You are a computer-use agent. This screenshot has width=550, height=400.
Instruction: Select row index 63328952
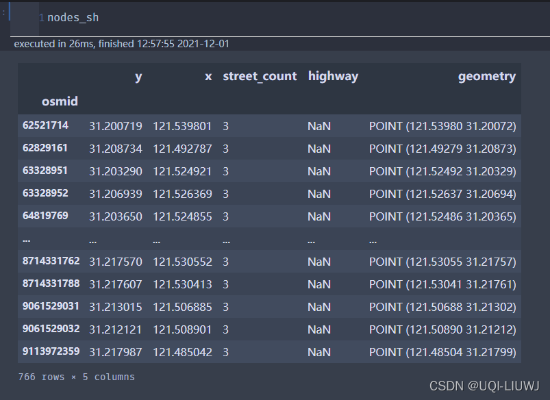coord(45,193)
